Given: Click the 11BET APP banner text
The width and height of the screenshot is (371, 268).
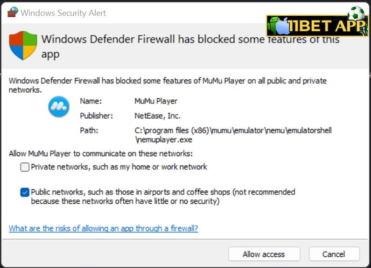Looking at the screenshot, I should [327, 26].
